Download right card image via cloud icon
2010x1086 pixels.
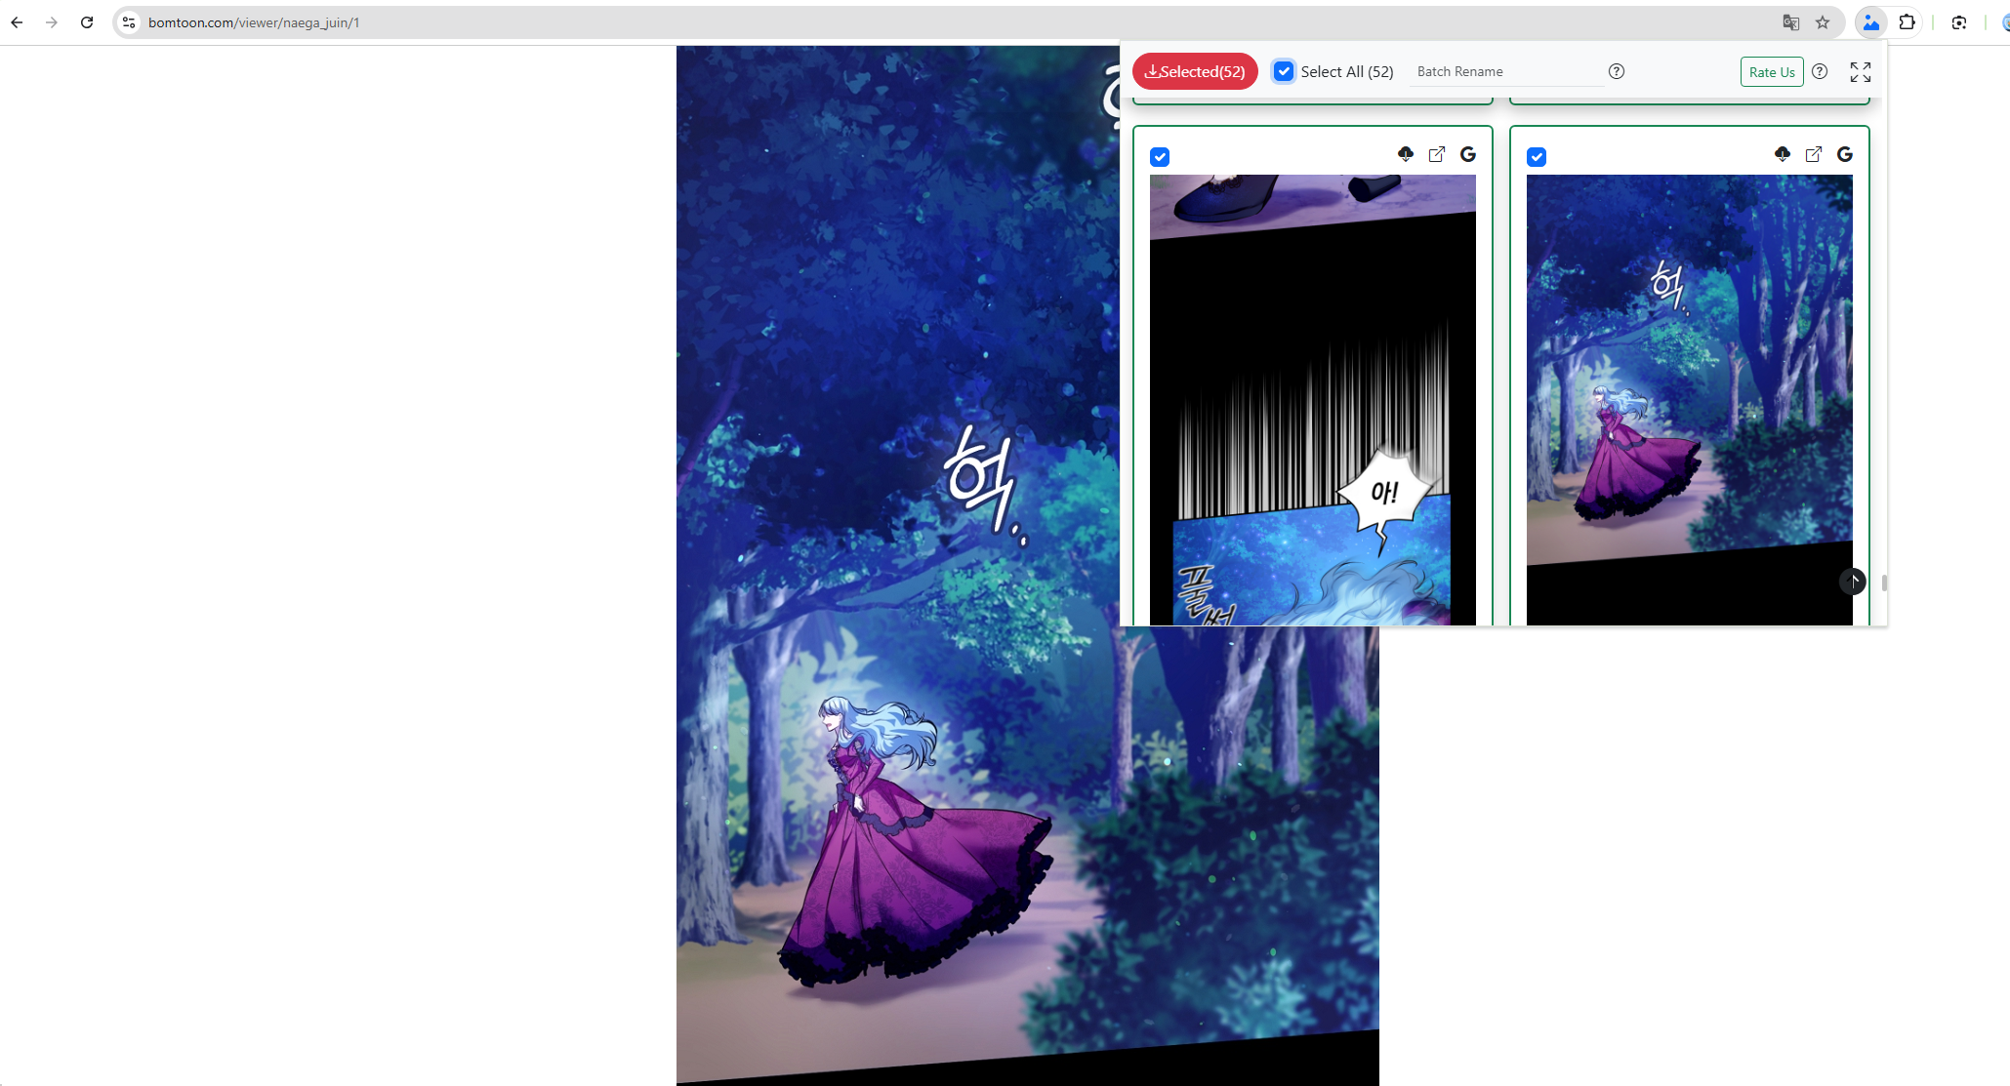coord(1783,154)
